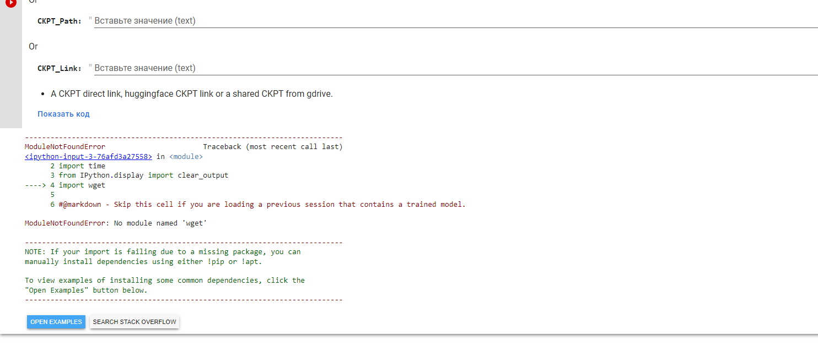Open the hidden code with Показать код
818x346 pixels.
[63, 113]
